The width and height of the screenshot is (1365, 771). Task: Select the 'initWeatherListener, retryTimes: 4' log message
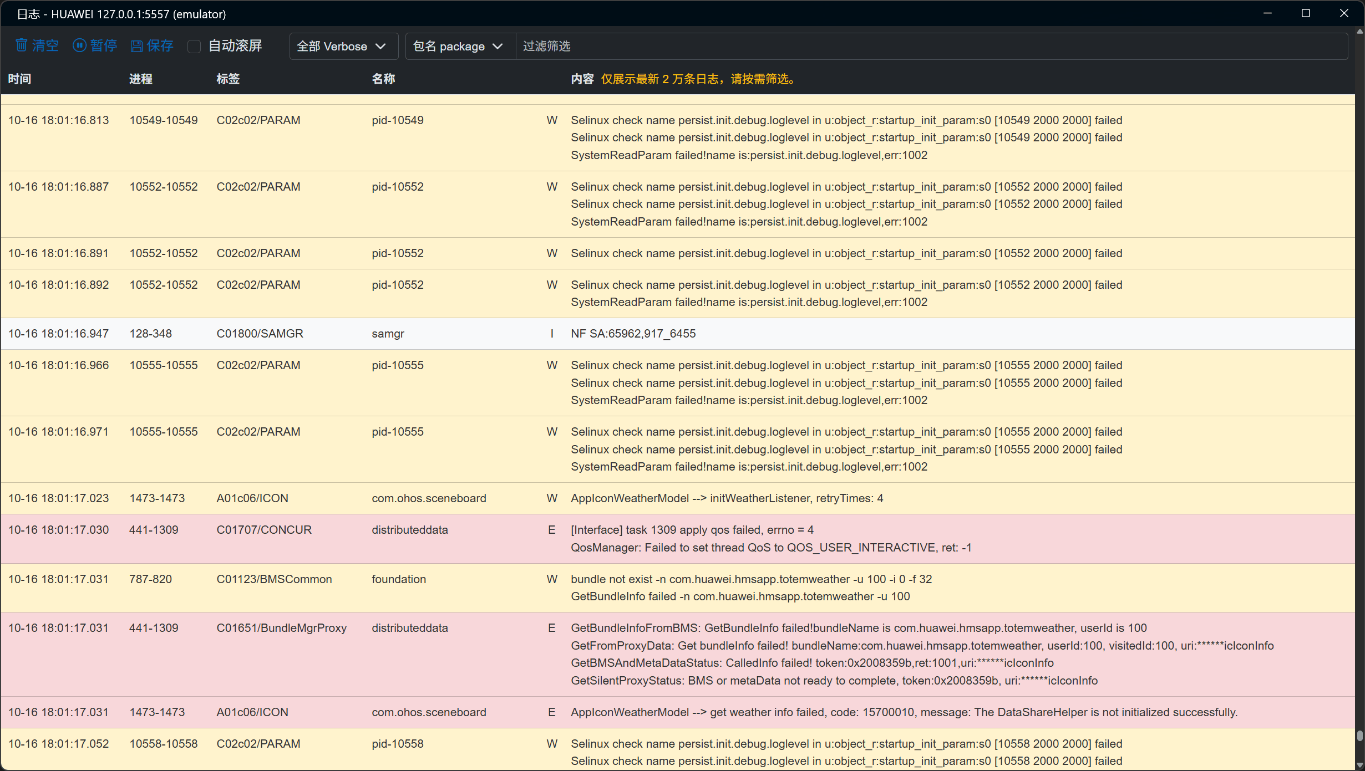[x=727, y=498]
